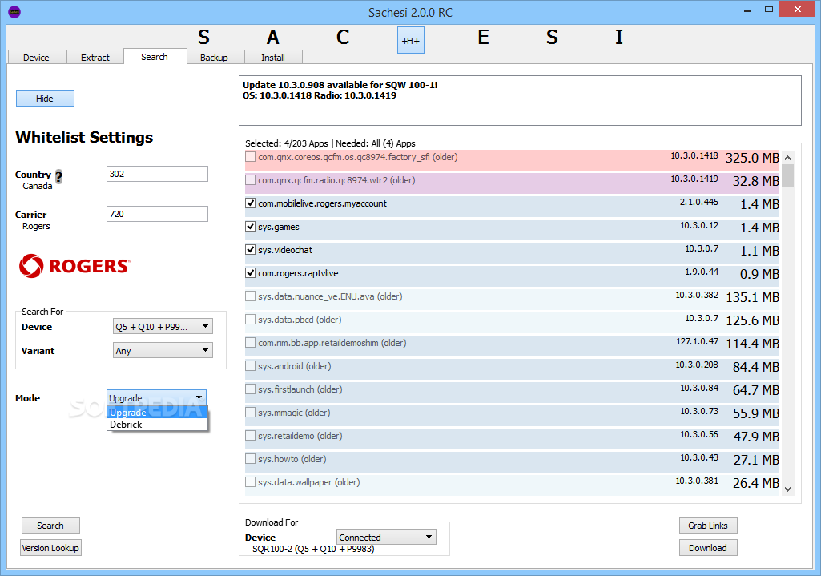Click the update message text box

tap(520, 100)
